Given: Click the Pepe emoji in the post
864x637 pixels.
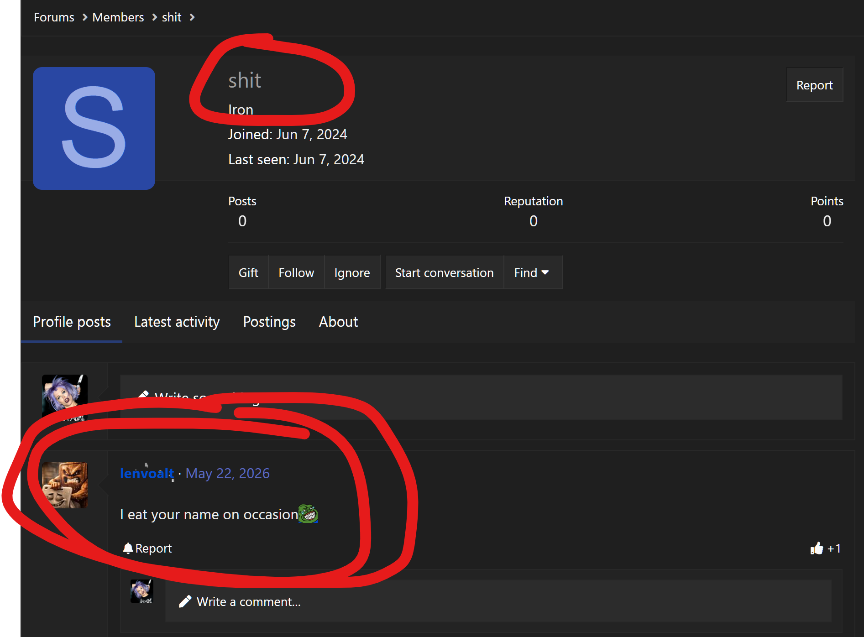Looking at the screenshot, I should point(308,514).
